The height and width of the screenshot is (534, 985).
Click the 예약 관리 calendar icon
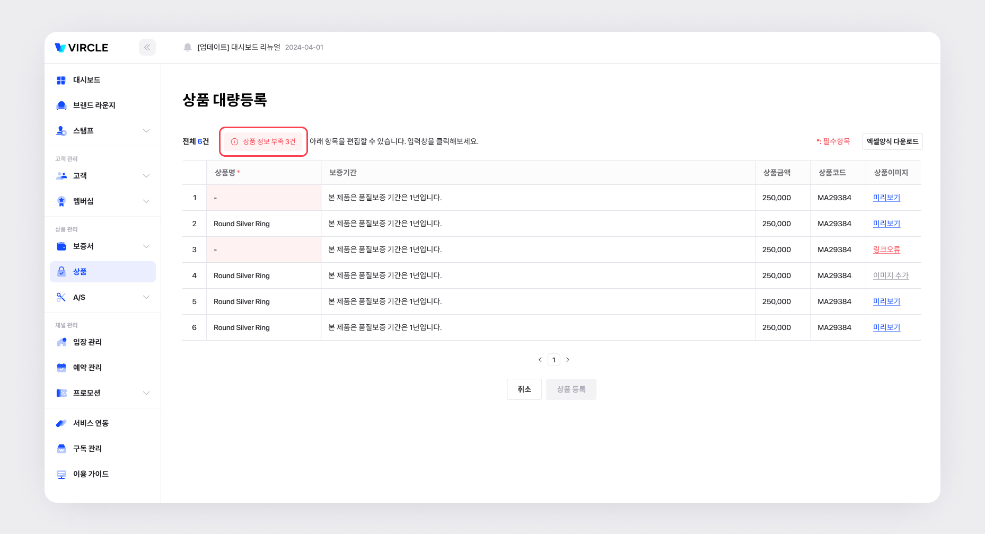(61, 368)
